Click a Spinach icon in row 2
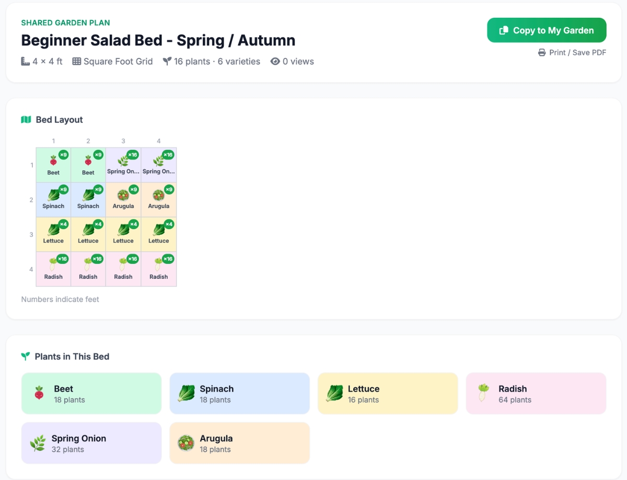The width and height of the screenshot is (627, 480). coord(53,194)
